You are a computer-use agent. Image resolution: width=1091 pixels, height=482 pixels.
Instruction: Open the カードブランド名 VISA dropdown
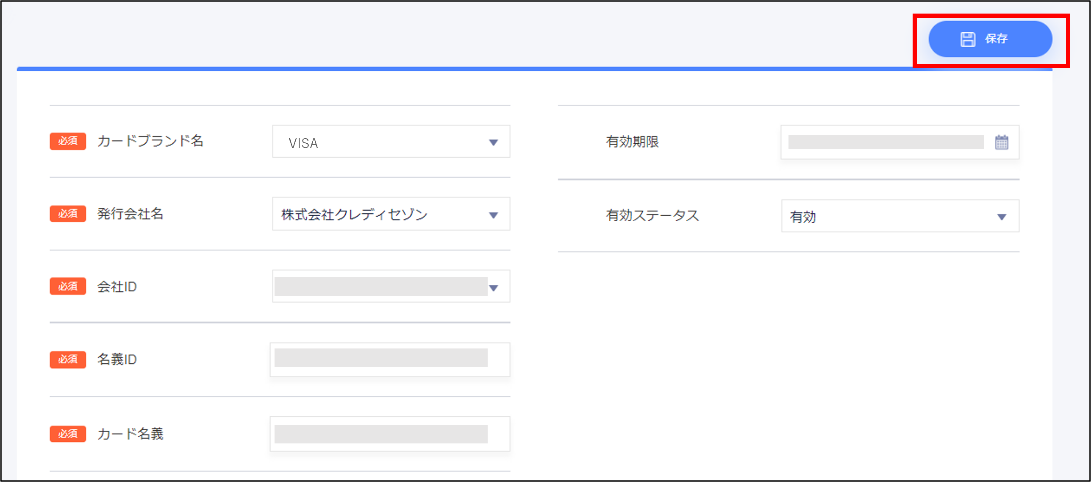(391, 142)
